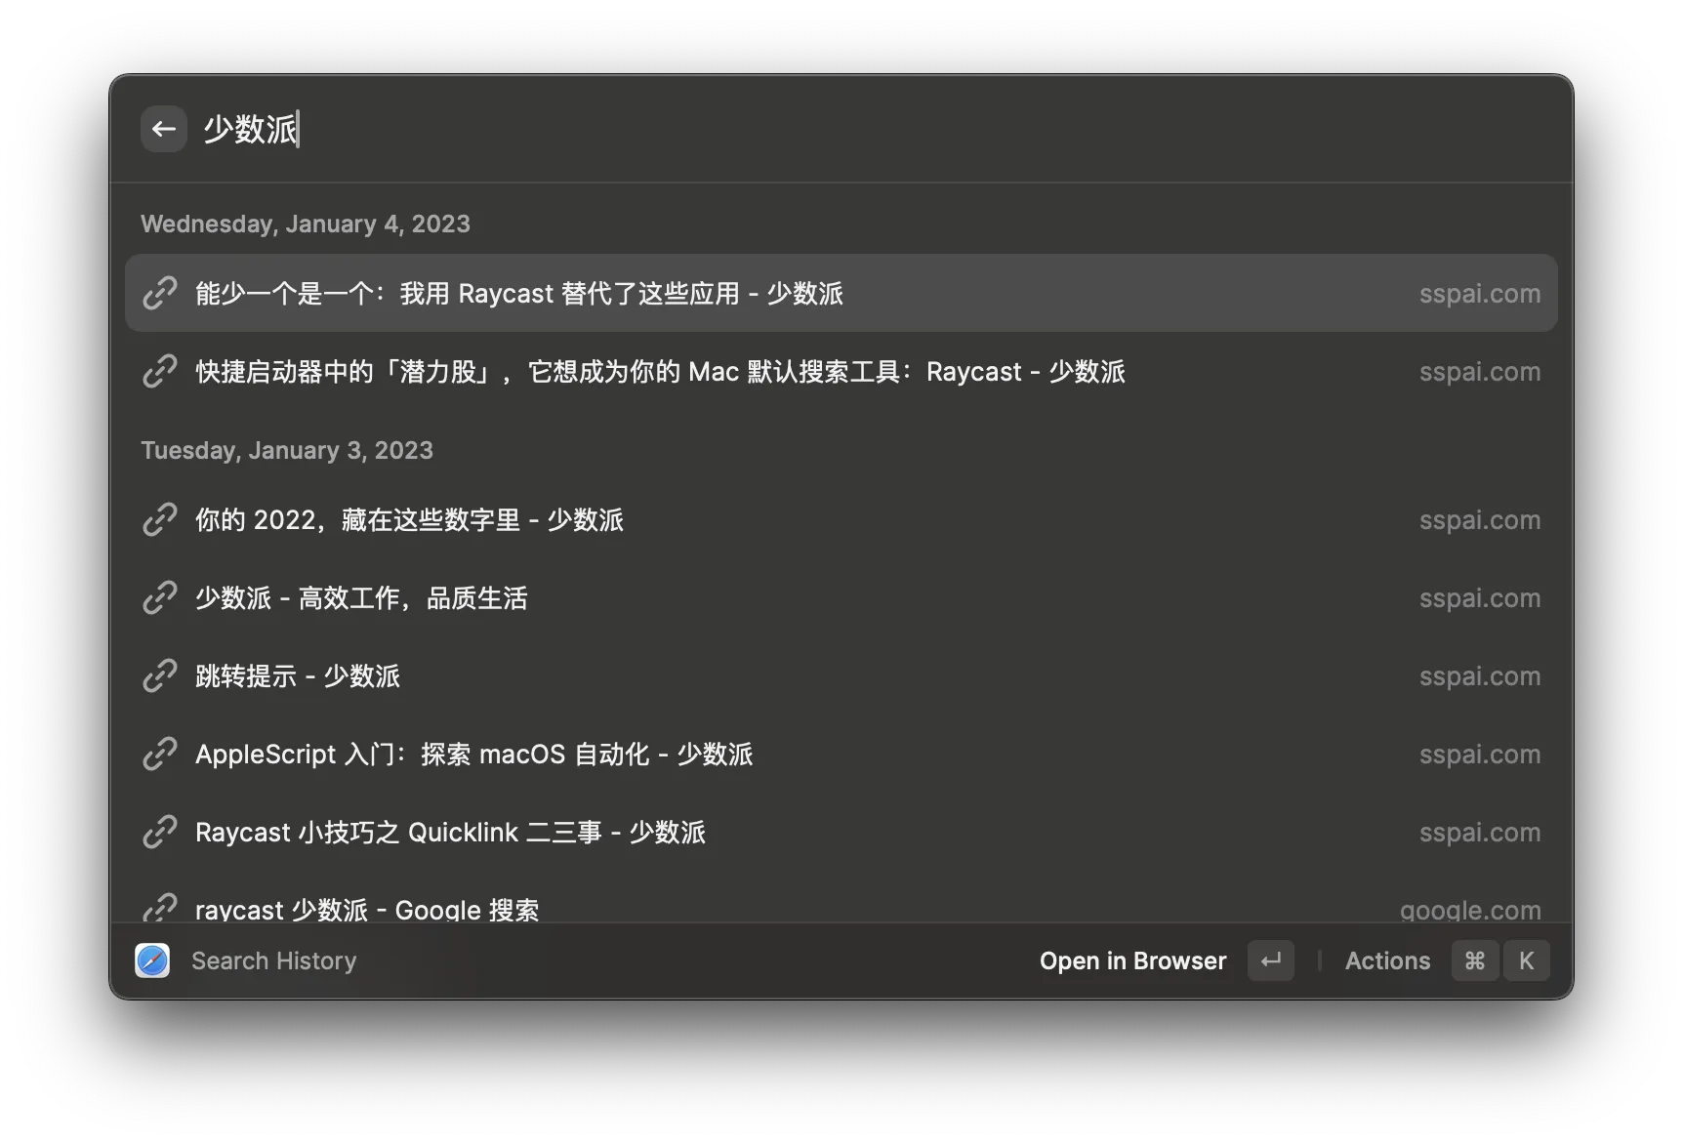
Task: Click link icon beside 跳转提示 entry
Action: pos(160,675)
